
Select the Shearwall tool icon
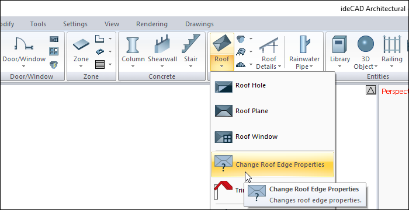[162, 44]
